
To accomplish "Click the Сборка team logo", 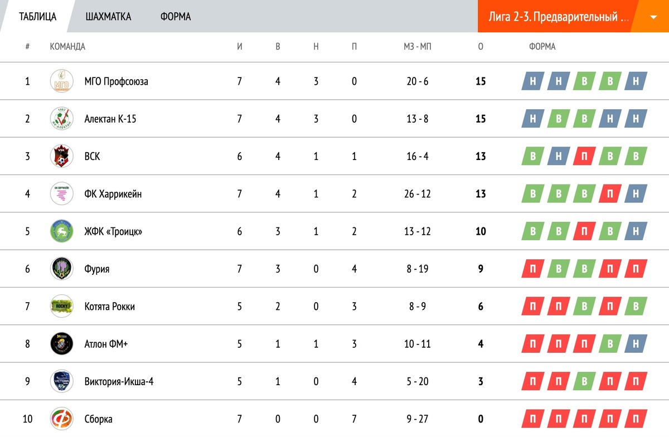I will pyautogui.click(x=61, y=419).
